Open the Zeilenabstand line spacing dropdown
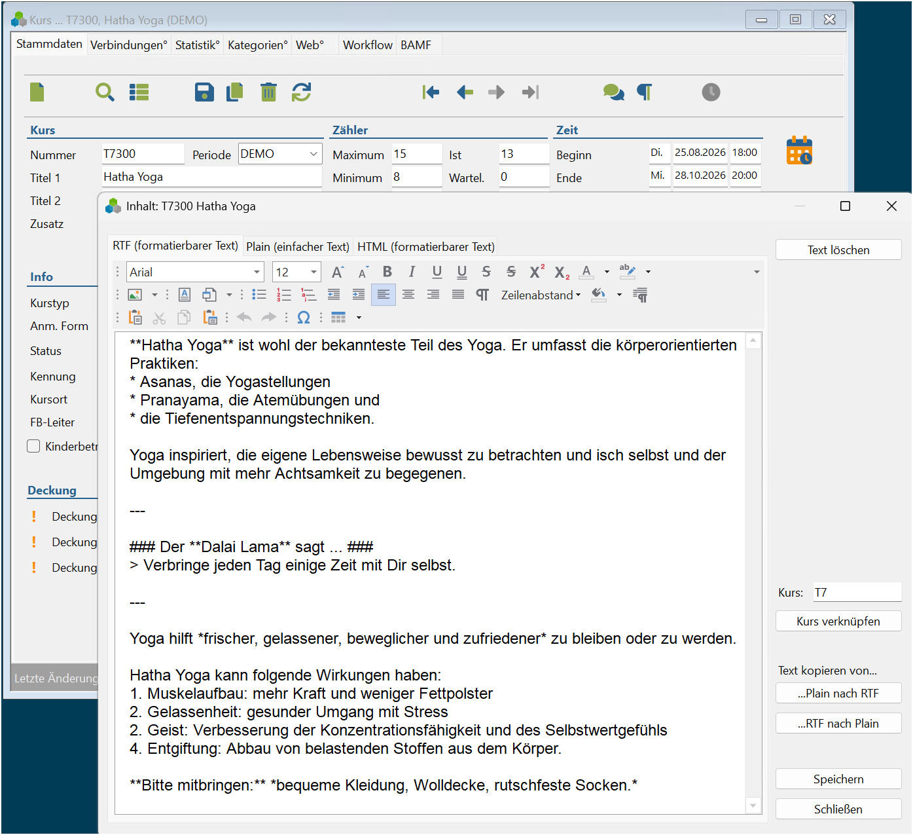Image resolution: width=913 pixels, height=835 pixels. click(541, 295)
